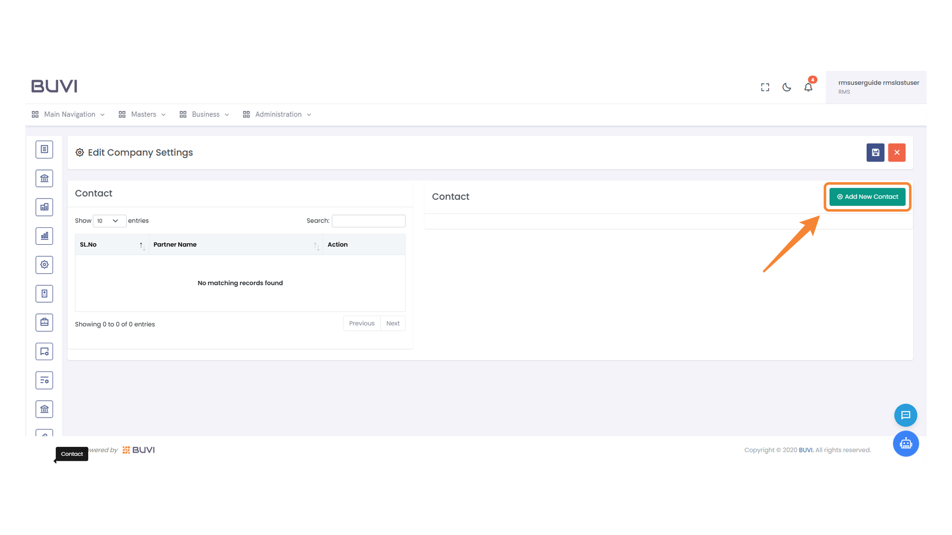Click inside the Search input field
952x535 pixels.
[368, 221]
